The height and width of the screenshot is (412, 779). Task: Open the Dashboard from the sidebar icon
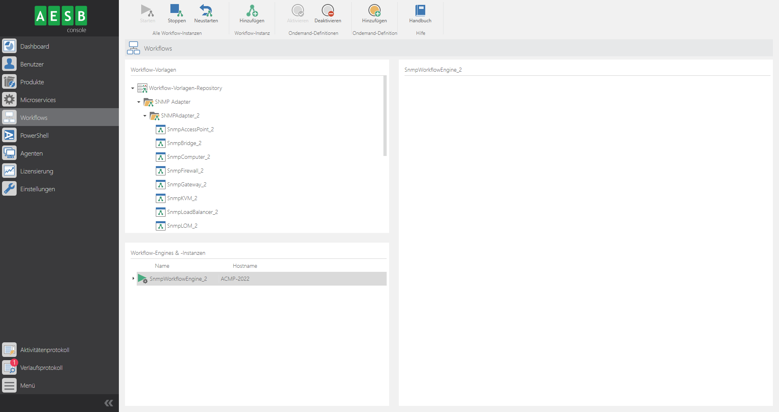click(x=9, y=46)
